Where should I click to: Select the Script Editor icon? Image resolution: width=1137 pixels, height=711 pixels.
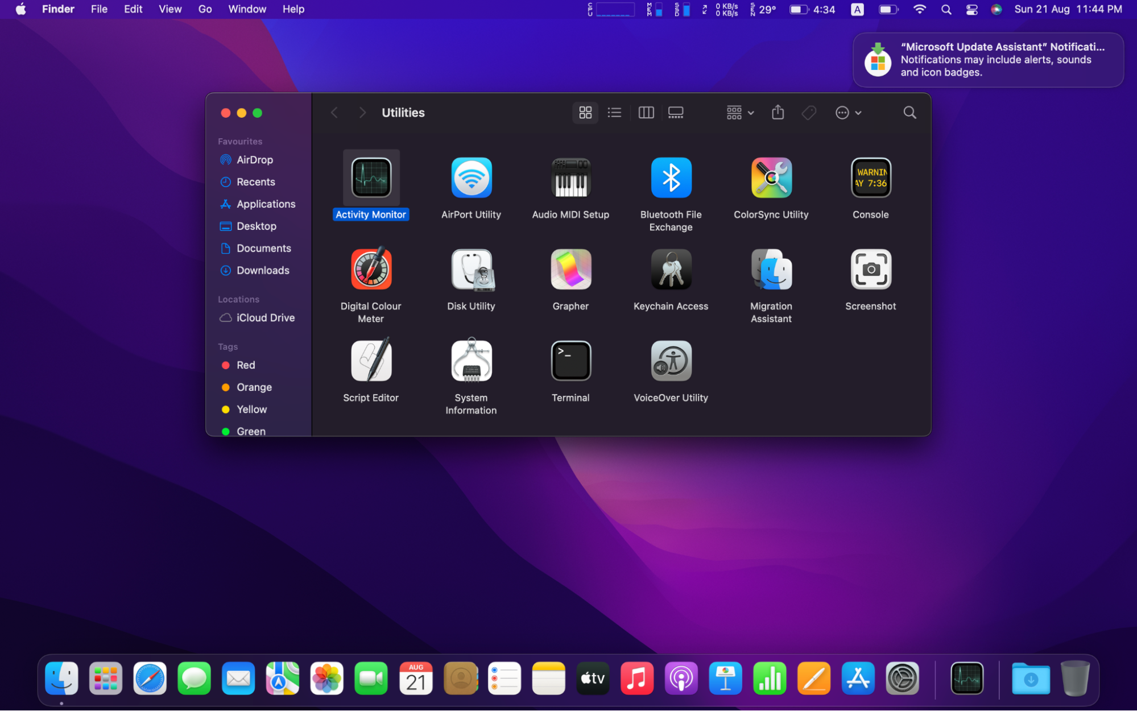click(371, 359)
